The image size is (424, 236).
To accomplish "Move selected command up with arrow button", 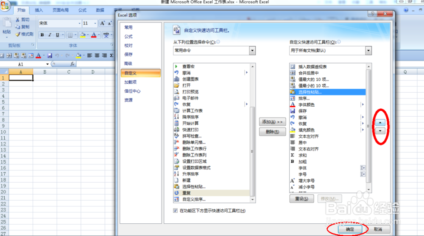I will [380, 123].
